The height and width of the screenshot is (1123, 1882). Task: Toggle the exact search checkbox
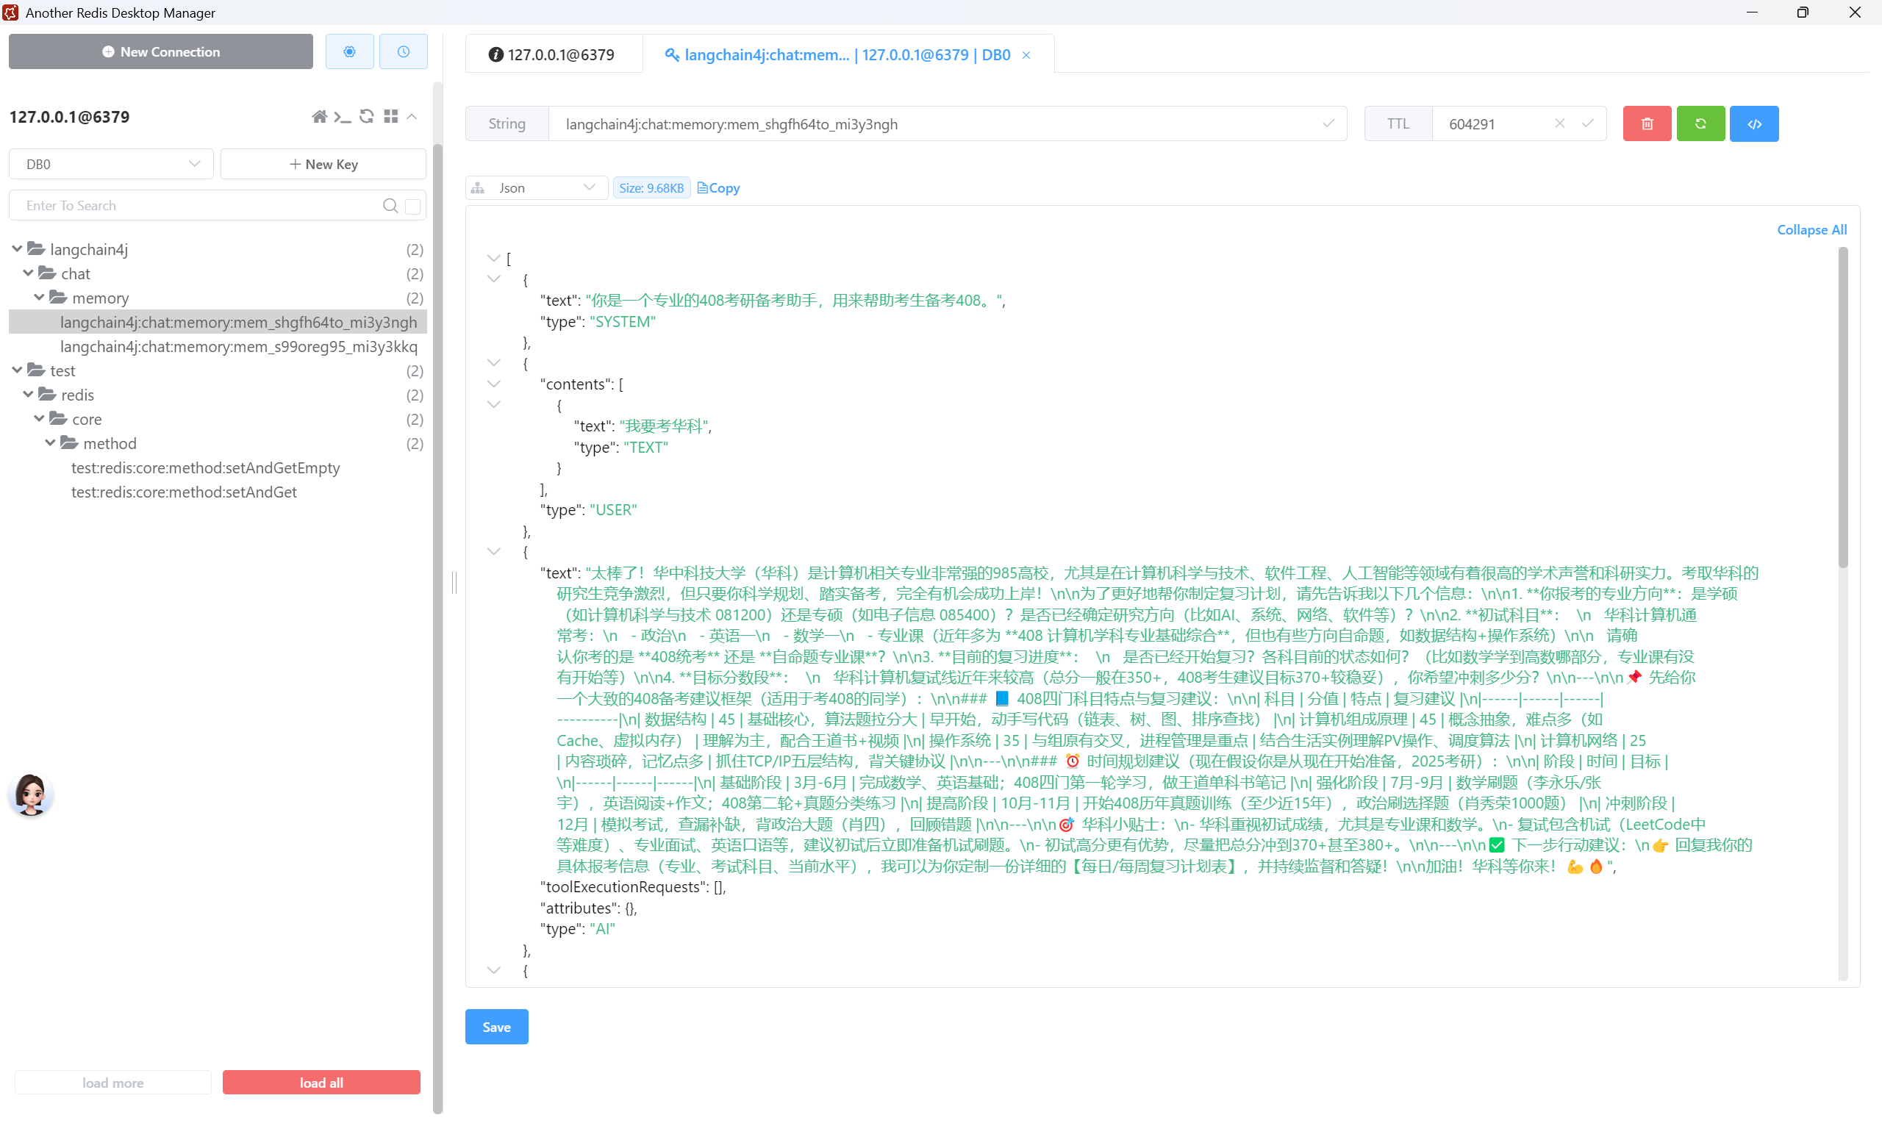point(413,206)
